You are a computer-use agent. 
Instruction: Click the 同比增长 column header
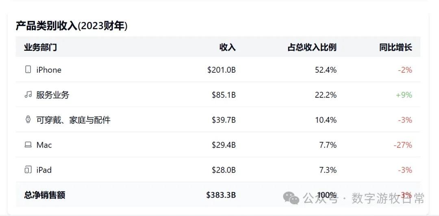pos(396,47)
